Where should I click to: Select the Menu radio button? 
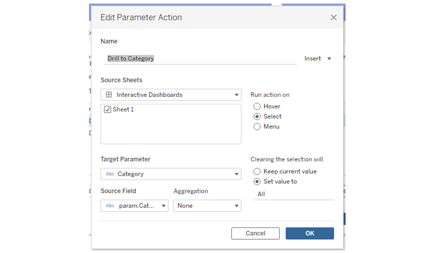pyautogui.click(x=257, y=127)
